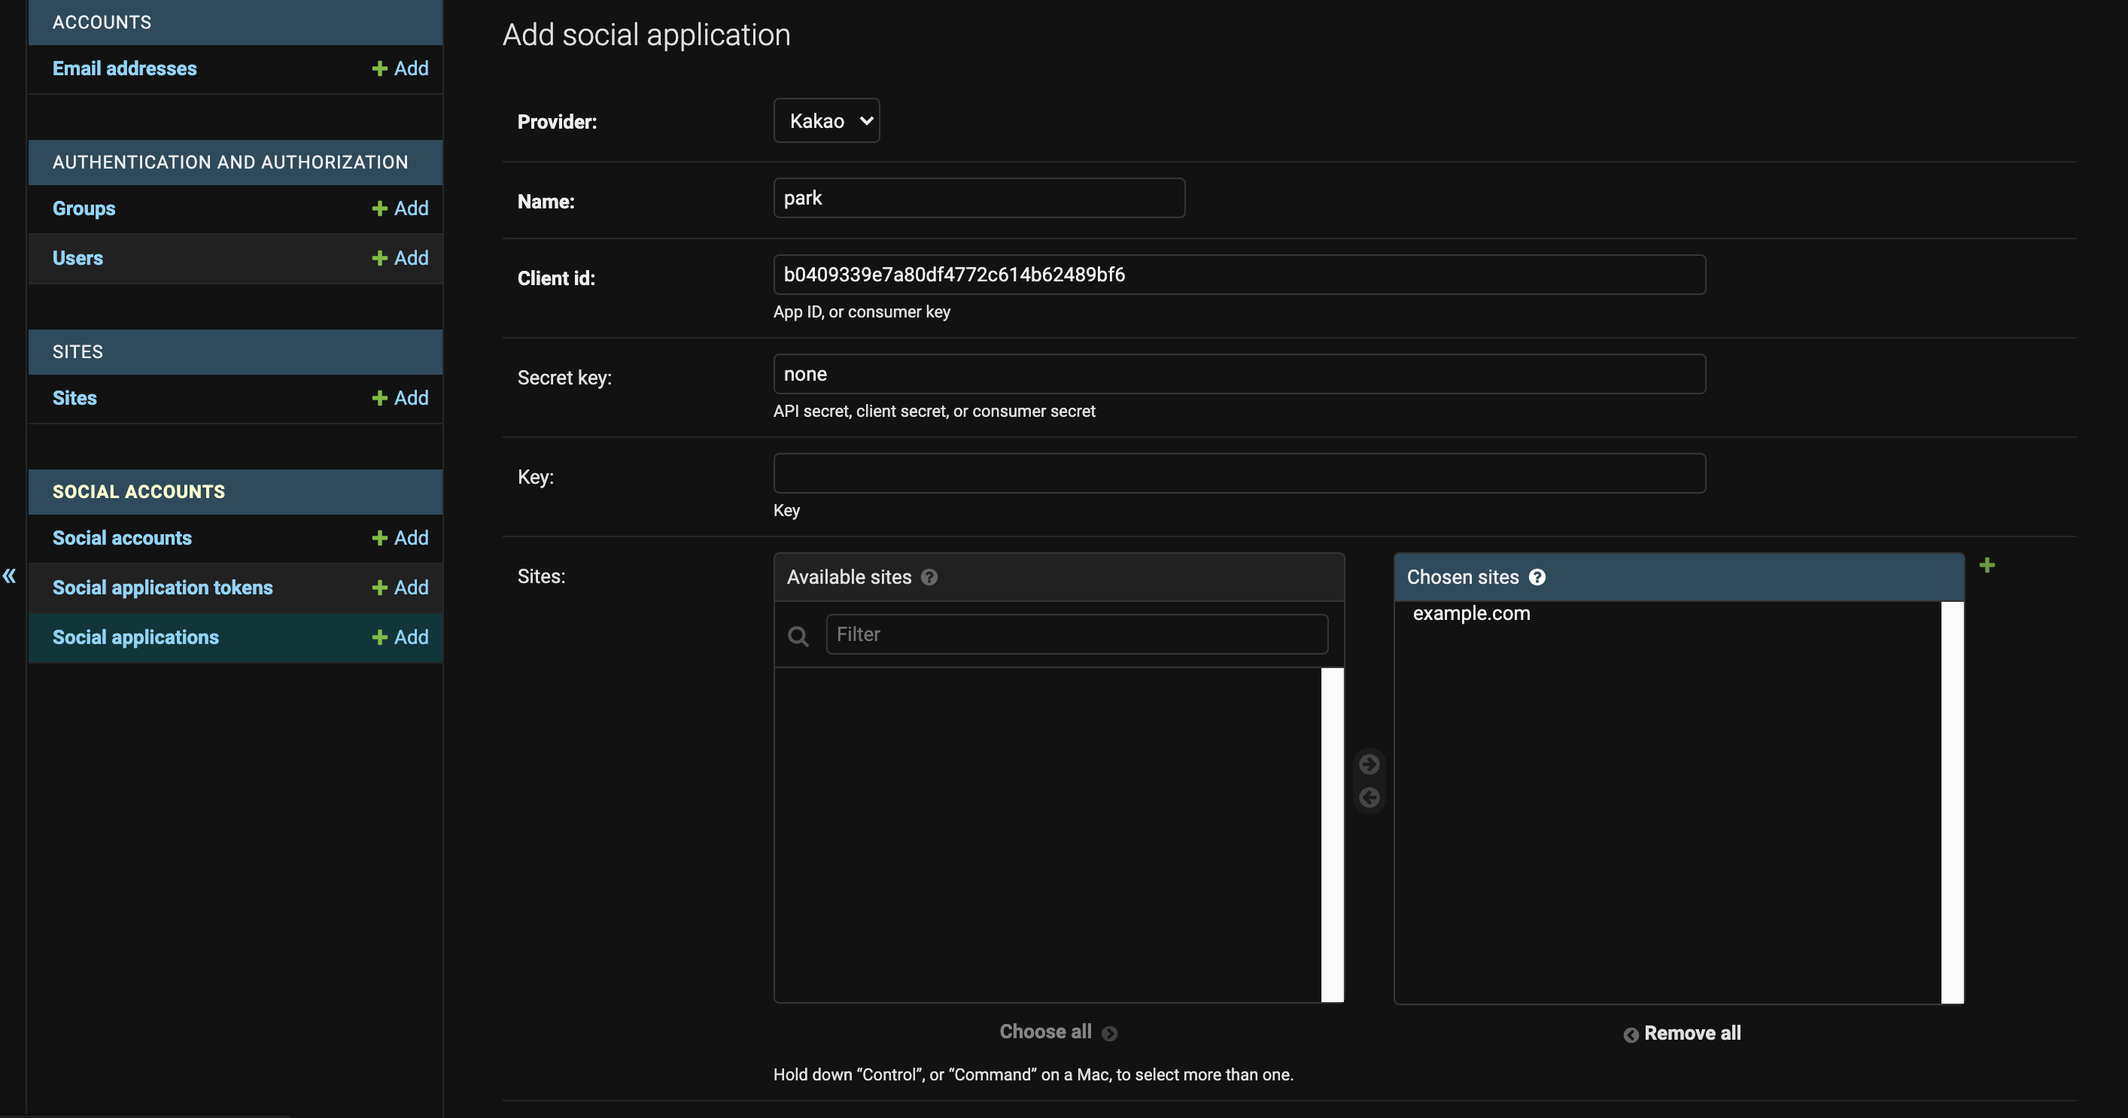This screenshot has width=2128, height=1118.
Task: Open the Provider dropdown showing Kakao
Action: coord(826,120)
